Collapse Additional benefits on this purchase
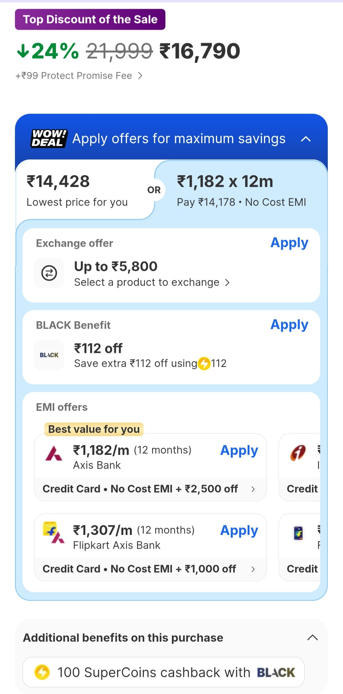Image resolution: width=343 pixels, height=694 pixels. pos(312,637)
